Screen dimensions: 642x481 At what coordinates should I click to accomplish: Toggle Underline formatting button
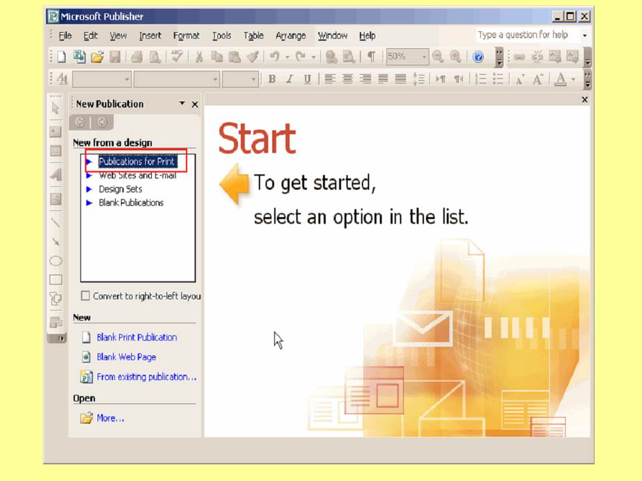(307, 79)
